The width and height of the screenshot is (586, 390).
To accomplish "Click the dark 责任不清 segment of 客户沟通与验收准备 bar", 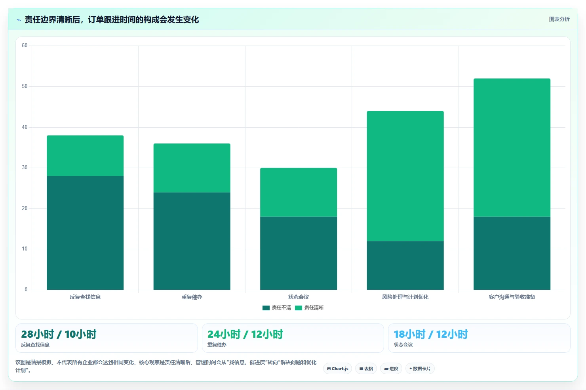I will (x=512, y=253).
